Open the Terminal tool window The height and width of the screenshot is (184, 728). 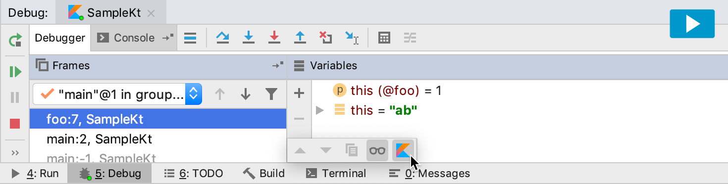click(x=336, y=174)
